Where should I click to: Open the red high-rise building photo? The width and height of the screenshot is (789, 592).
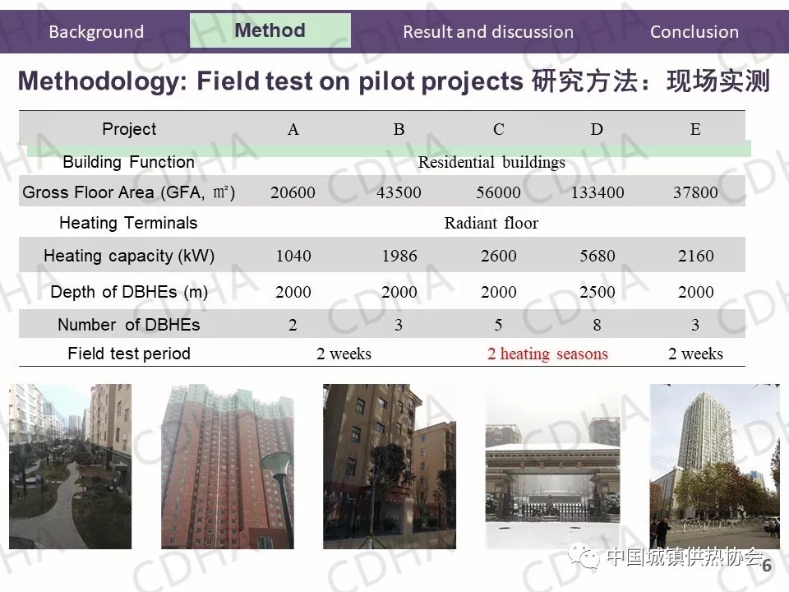(228, 466)
